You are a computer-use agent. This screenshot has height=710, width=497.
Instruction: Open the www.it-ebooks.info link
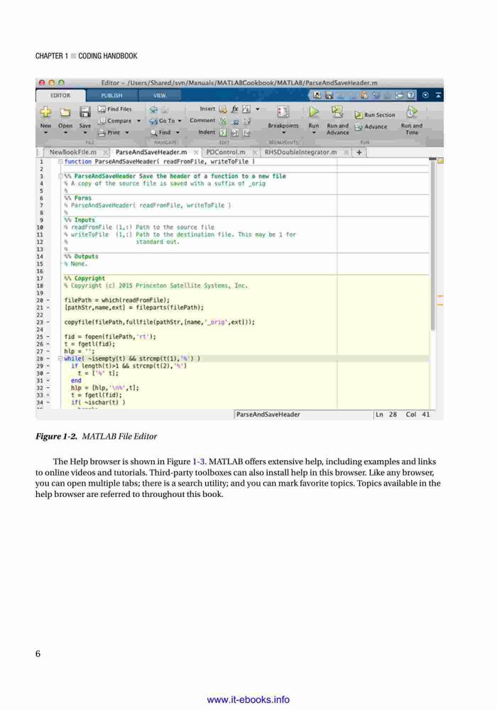coord(248,699)
